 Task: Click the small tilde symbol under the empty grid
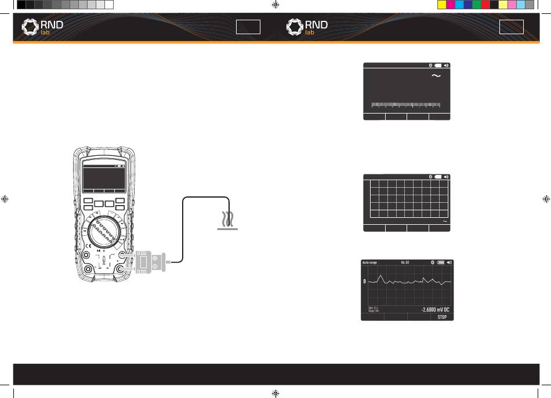(x=445, y=221)
